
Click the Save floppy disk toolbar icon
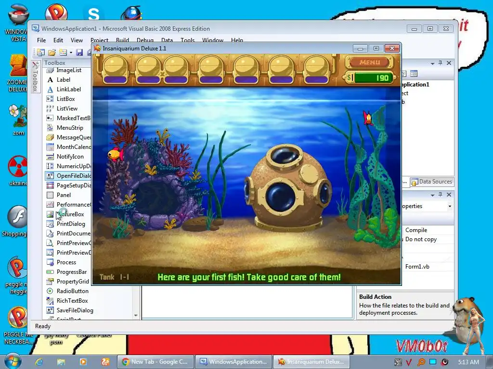79,52
